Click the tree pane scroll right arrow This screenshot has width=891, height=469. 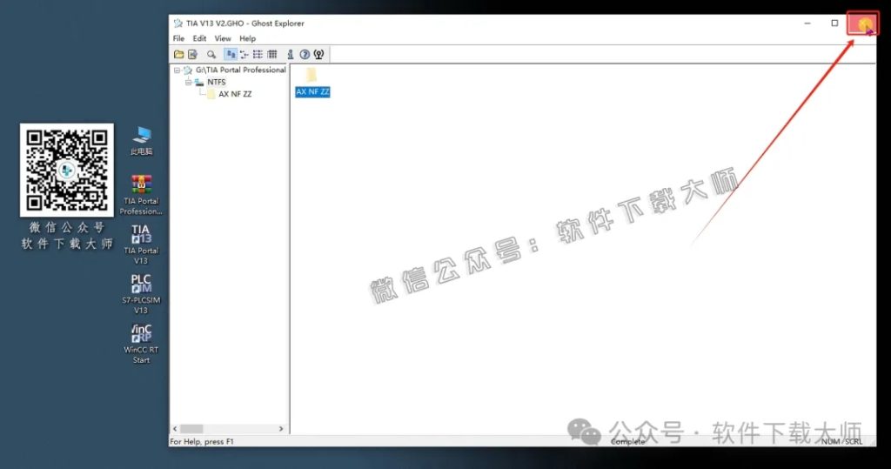[x=281, y=429]
